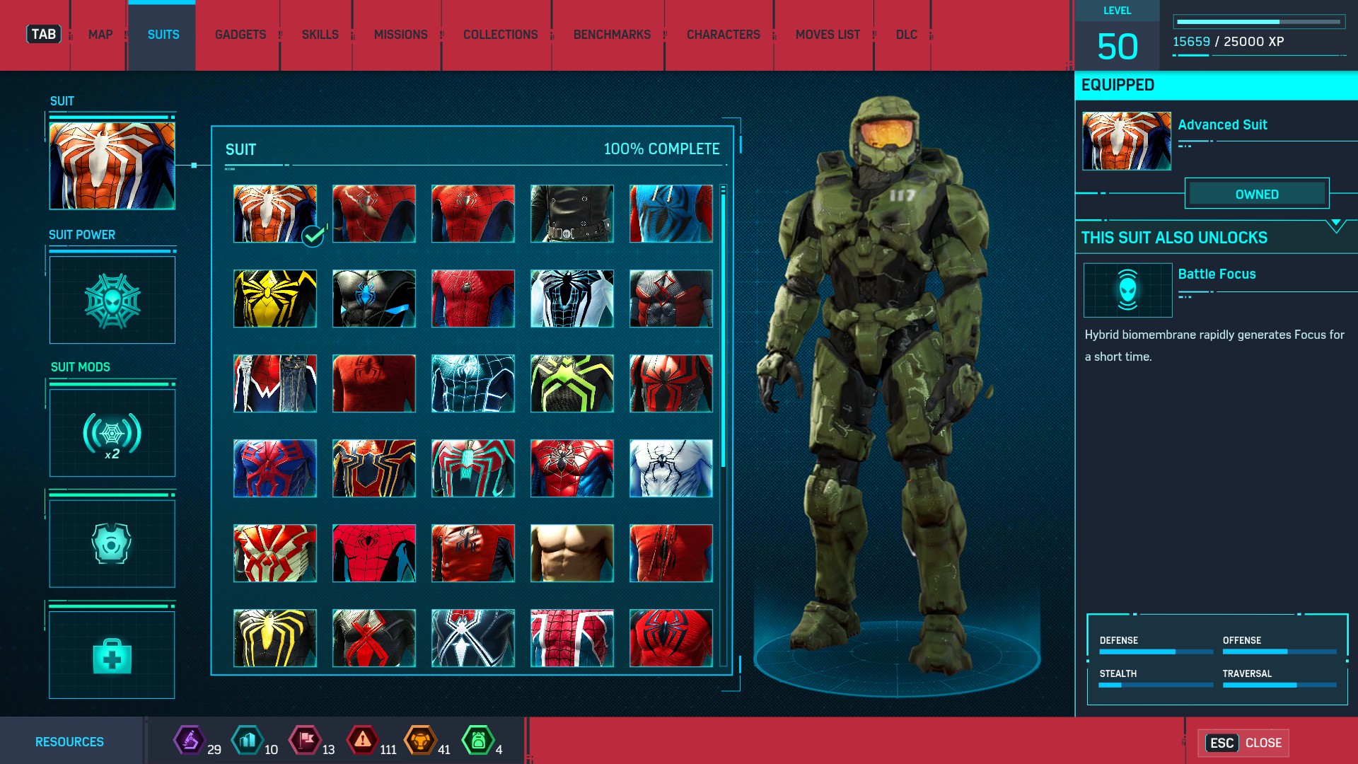Click the Battle Focus power icon

[x=1127, y=290]
